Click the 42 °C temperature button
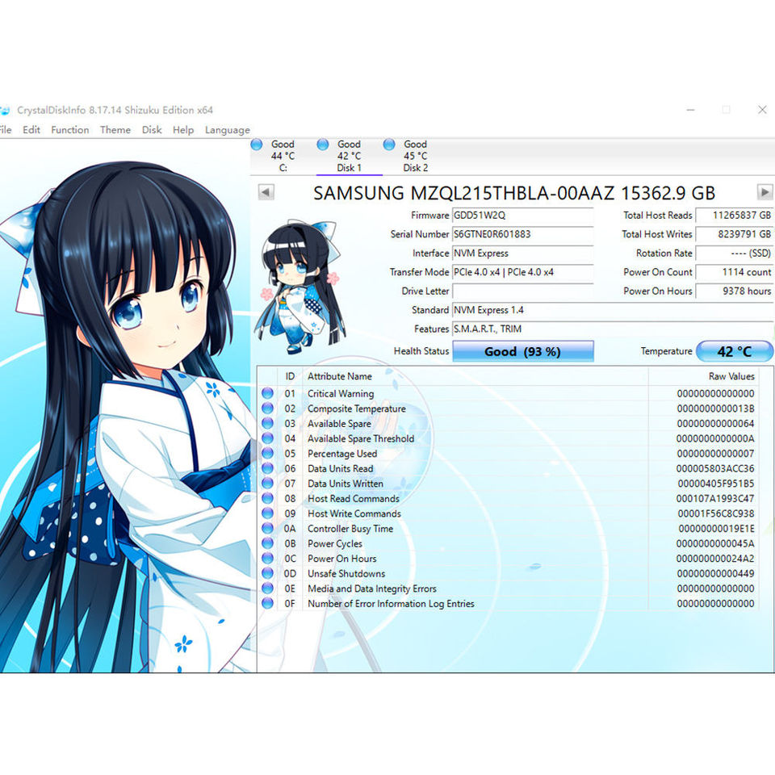This screenshot has width=775, height=775. click(x=734, y=351)
